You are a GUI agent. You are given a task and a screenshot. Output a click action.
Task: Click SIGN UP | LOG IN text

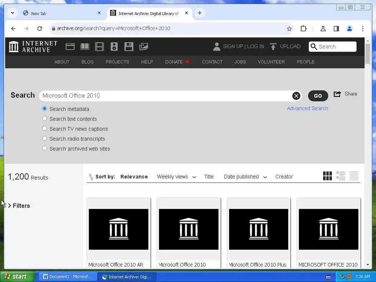tap(243, 47)
